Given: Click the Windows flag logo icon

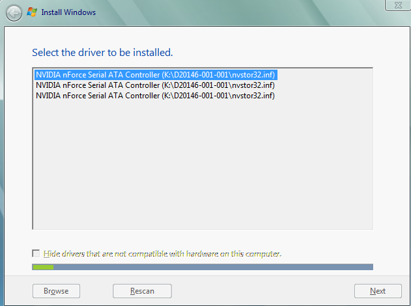Looking at the screenshot, I should coord(32,12).
